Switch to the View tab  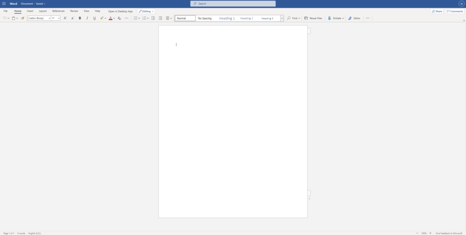(x=86, y=11)
